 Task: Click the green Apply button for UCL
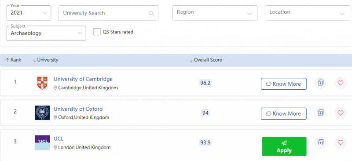pos(284,146)
